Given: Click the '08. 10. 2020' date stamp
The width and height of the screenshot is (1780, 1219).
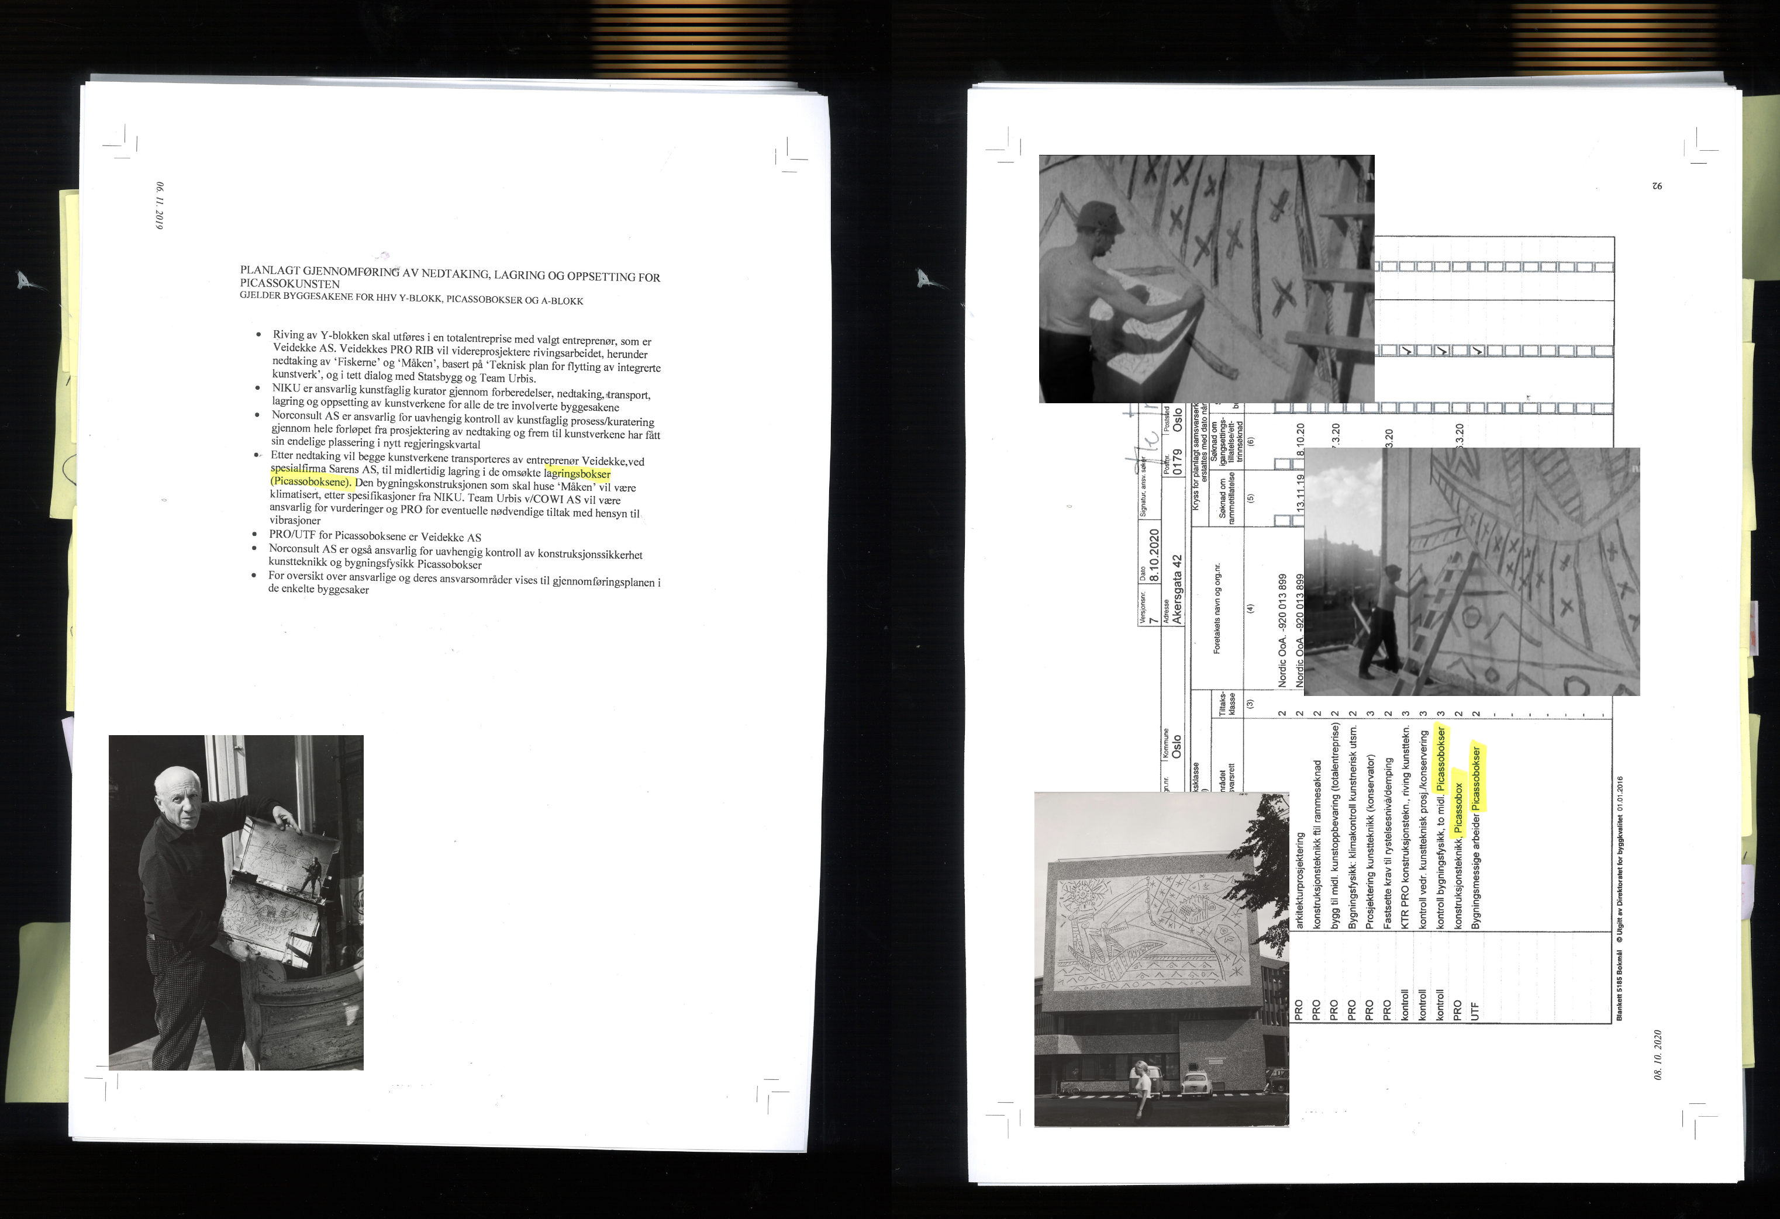Looking at the screenshot, I should (1657, 1054).
